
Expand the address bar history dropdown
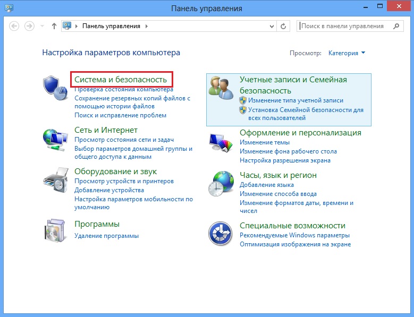pos(272,26)
